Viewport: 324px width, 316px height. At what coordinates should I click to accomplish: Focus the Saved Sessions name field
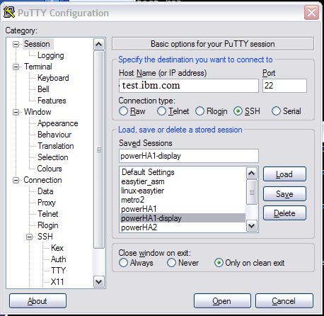(189, 156)
